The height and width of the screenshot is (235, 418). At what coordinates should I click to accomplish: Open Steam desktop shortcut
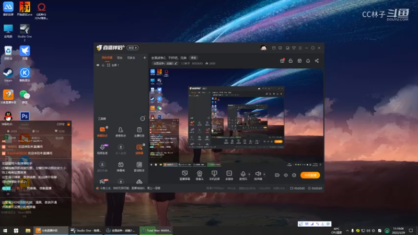coord(8,75)
